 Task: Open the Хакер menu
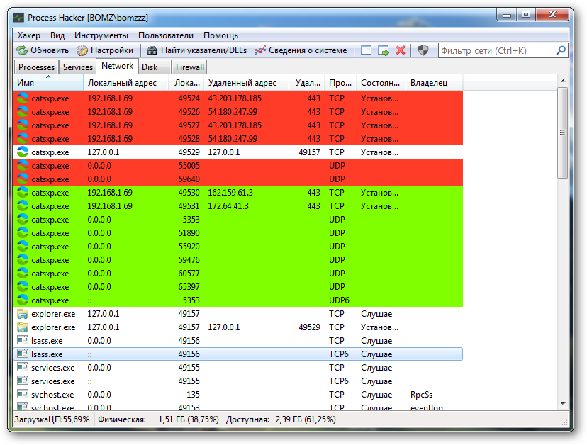coord(29,35)
